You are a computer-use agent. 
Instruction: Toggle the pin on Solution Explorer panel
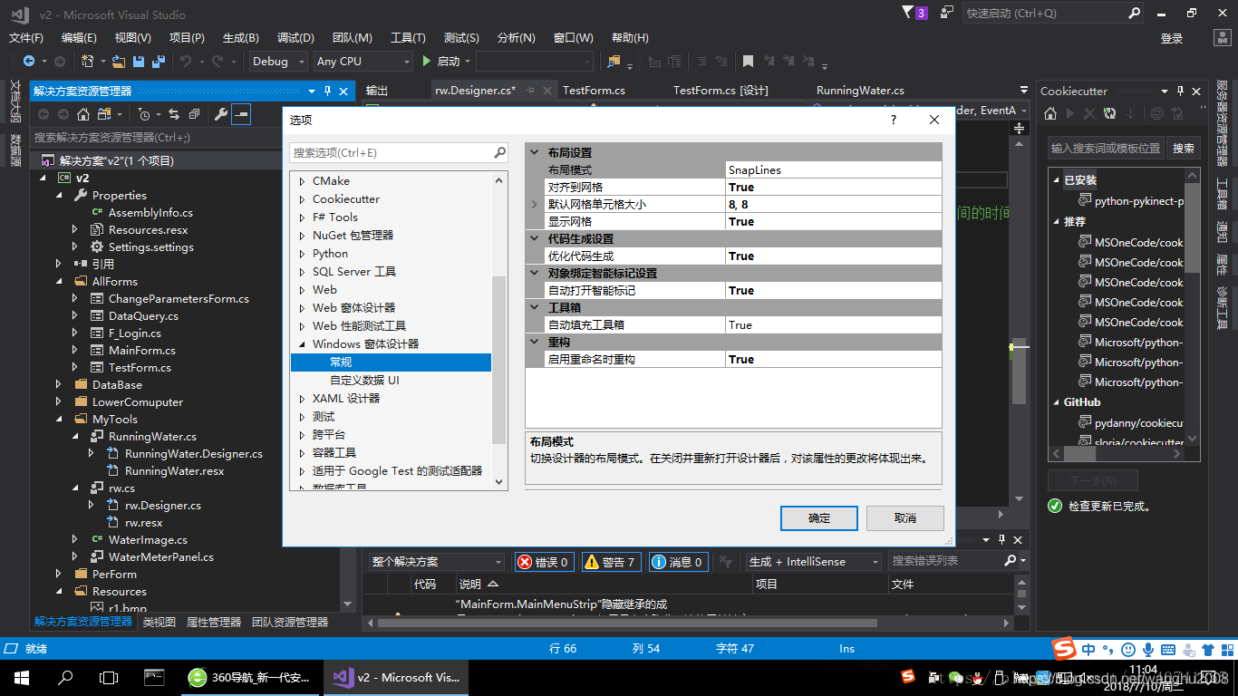[x=327, y=92]
